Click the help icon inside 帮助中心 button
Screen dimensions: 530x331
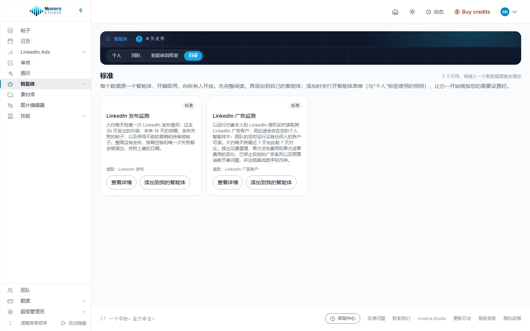tap(332, 318)
